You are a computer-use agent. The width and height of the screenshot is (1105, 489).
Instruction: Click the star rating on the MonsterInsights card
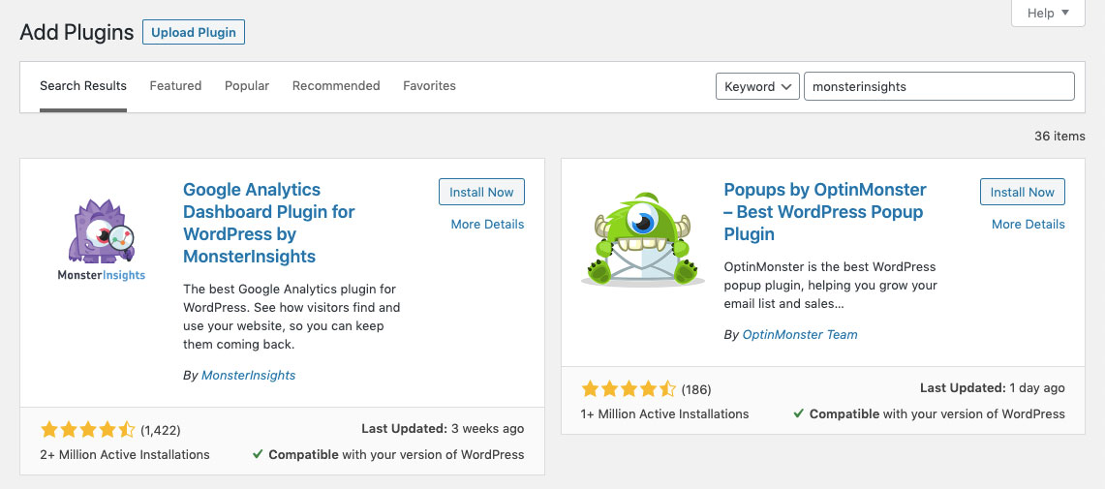point(88,429)
